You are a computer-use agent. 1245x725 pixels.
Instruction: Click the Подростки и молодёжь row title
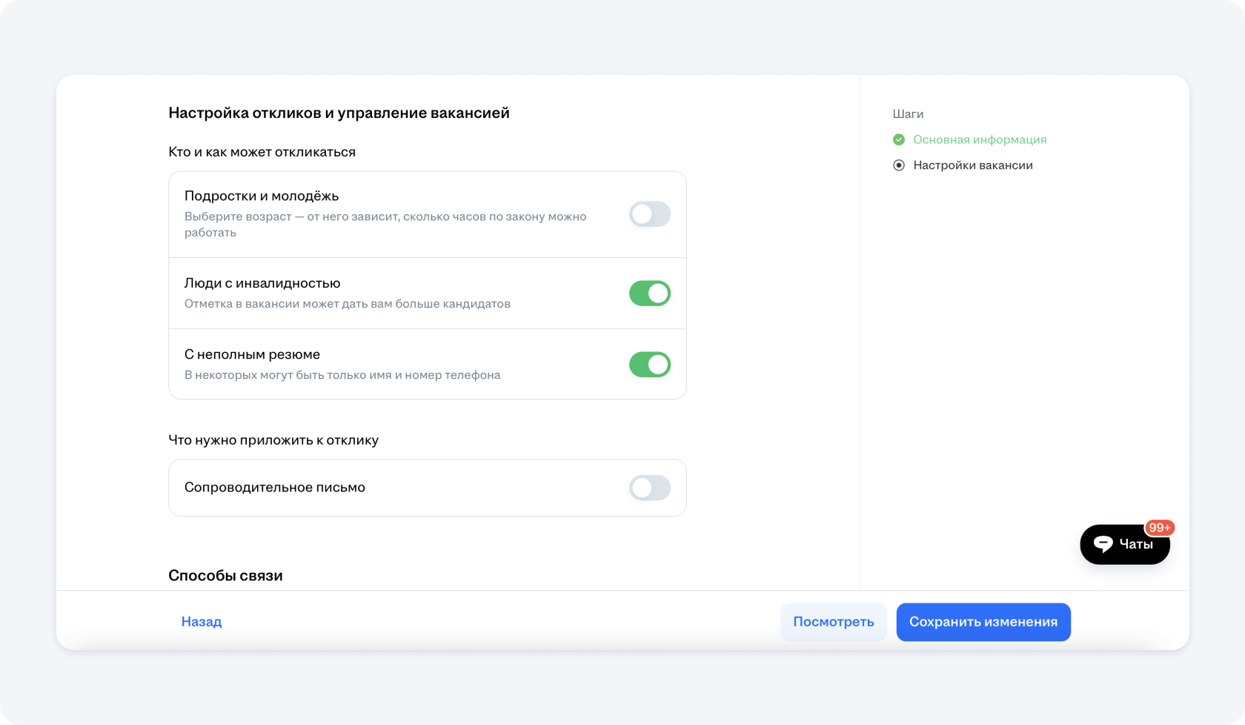(262, 196)
